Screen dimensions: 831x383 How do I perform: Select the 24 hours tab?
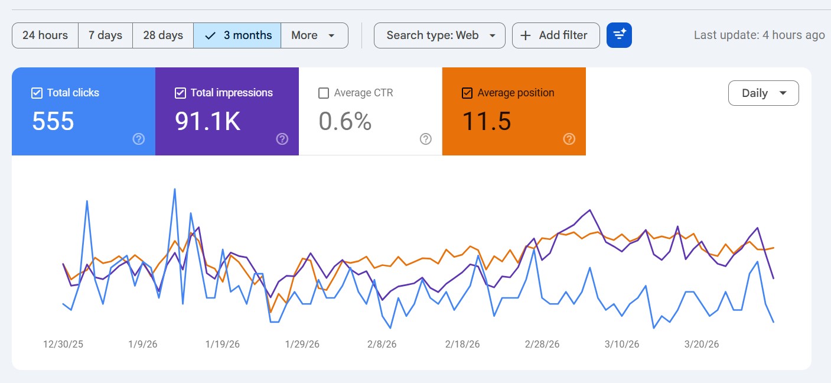click(44, 35)
